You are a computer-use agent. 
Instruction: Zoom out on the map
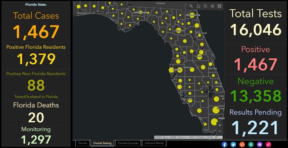220,131
